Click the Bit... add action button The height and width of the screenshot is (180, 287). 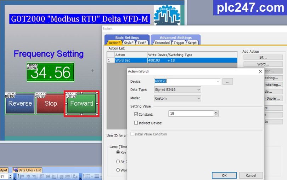tap(263, 57)
